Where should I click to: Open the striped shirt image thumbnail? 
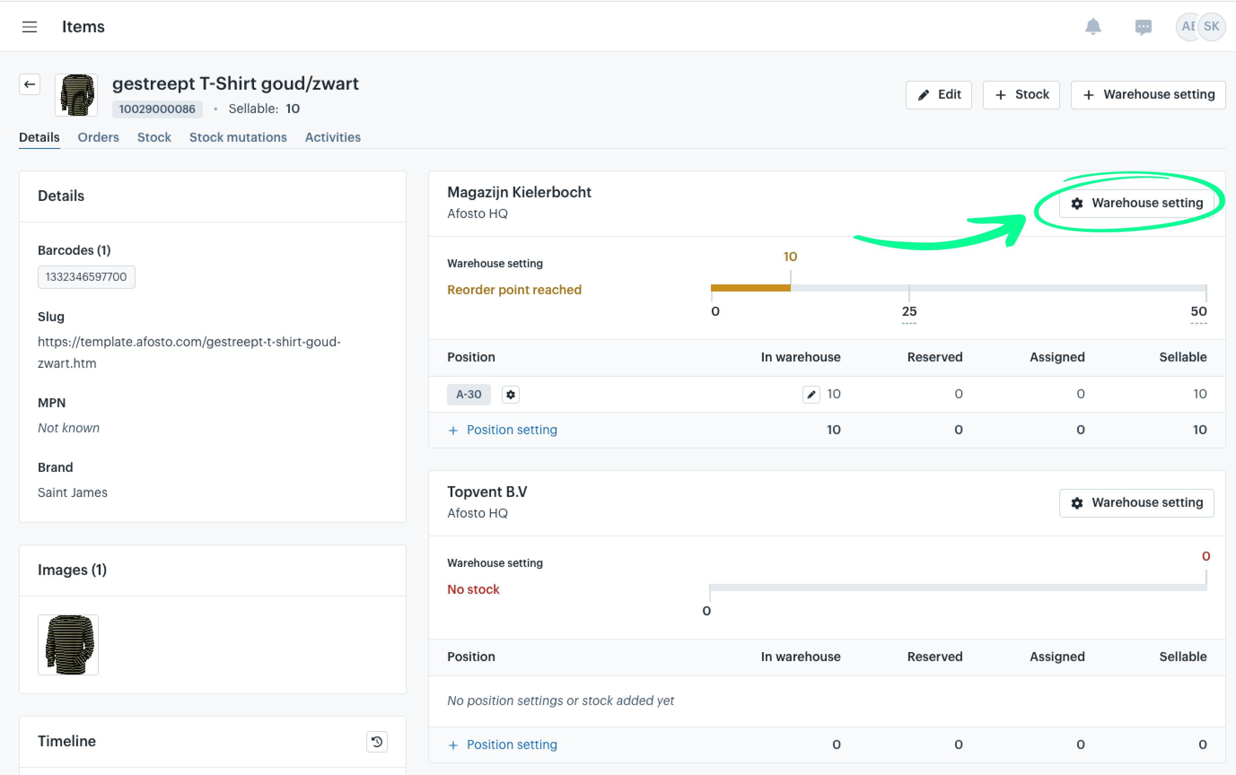68,645
